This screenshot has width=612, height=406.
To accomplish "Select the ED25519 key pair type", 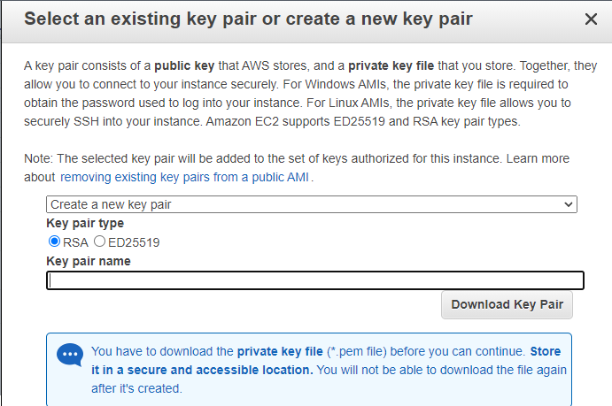I will (x=99, y=241).
